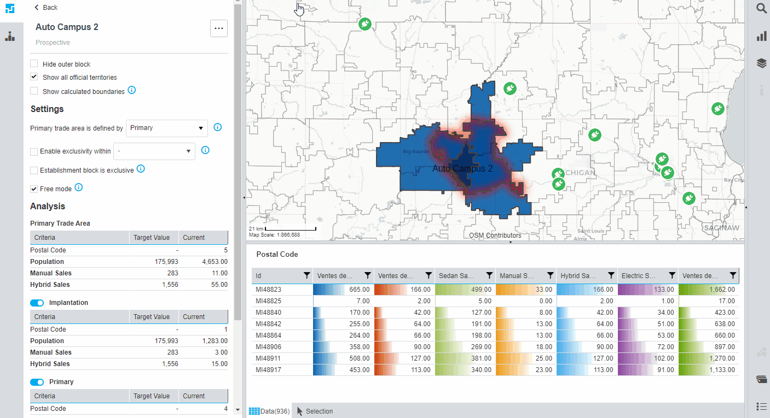Click green marker left of SAGINAW label
The width and height of the screenshot is (770, 418).
689,198
